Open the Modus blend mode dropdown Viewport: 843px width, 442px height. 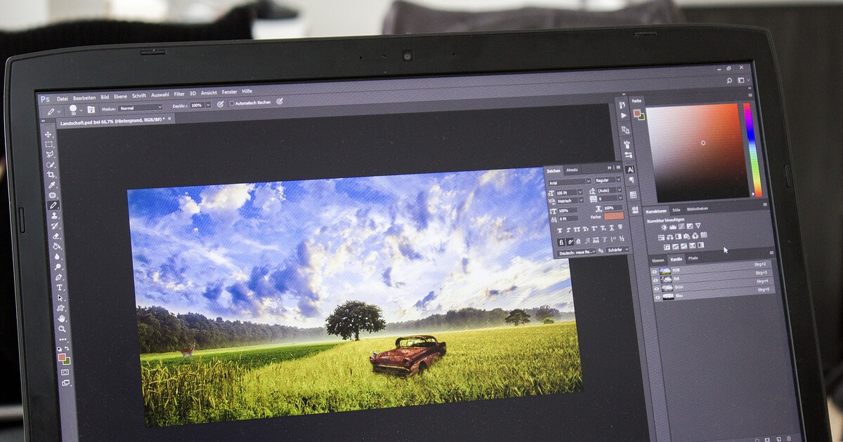point(140,109)
